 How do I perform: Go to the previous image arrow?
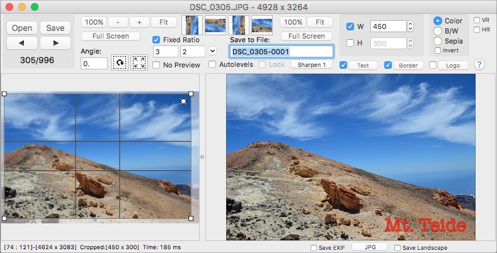tap(22, 43)
